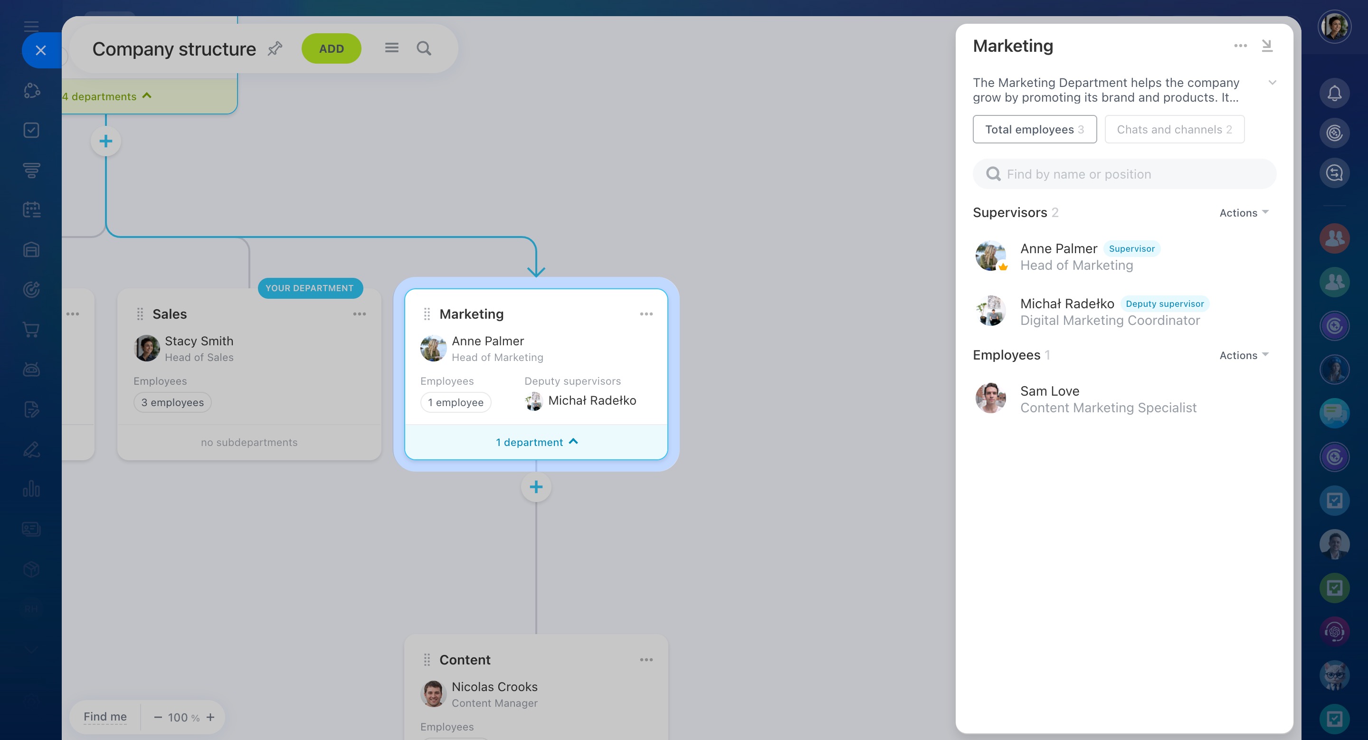Open the notifications bell icon
This screenshot has width=1368, height=740.
coord(1334,94)
